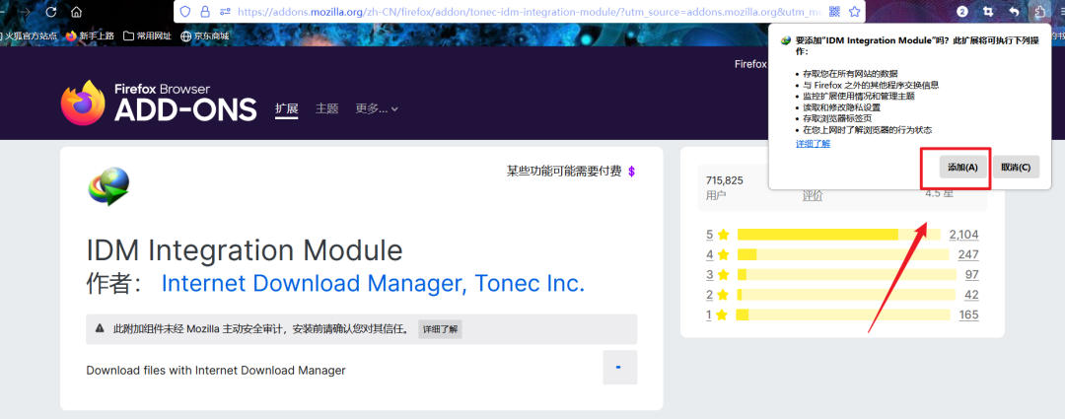The width and height of the screenshot is (1065, 419).
Task: Click the forward navigation arrow
Action: [x=25, y=12]
